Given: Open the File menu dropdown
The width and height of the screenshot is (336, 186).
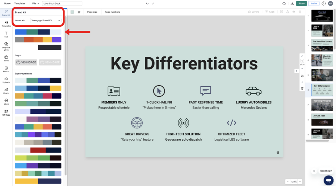Looking at the screenshot, I should [x=35, y=3].
